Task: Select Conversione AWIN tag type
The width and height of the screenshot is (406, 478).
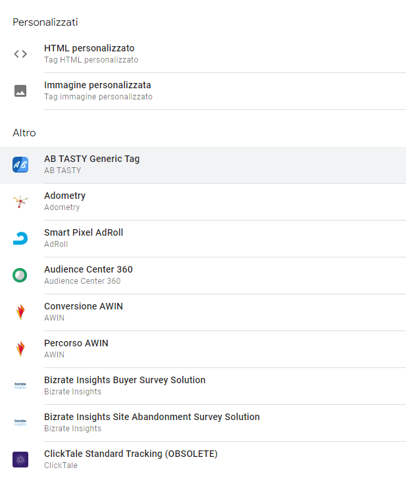Action: pyautogui.click(x=203, y=313)
